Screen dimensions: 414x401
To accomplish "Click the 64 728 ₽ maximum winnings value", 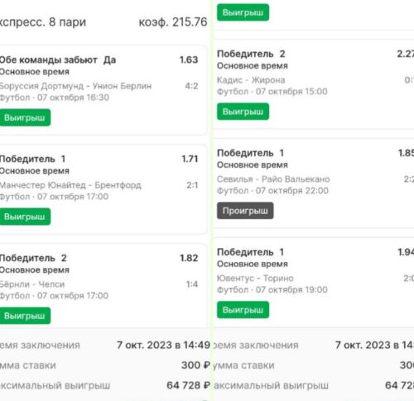I will (x=188, y=385).
